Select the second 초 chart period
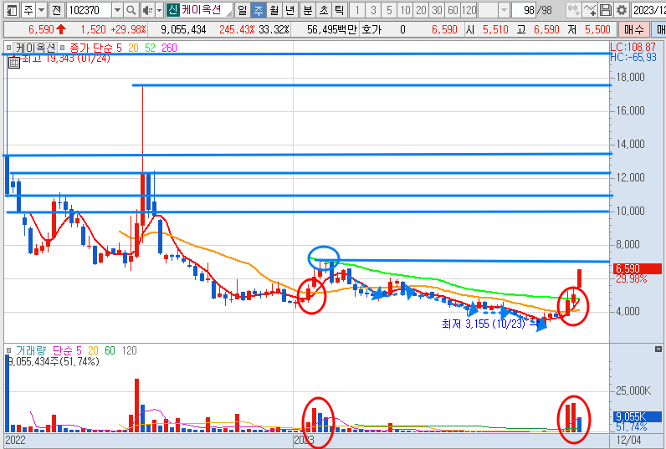The width and height of the screenshot is (666, 449). (x=323, y=10)
